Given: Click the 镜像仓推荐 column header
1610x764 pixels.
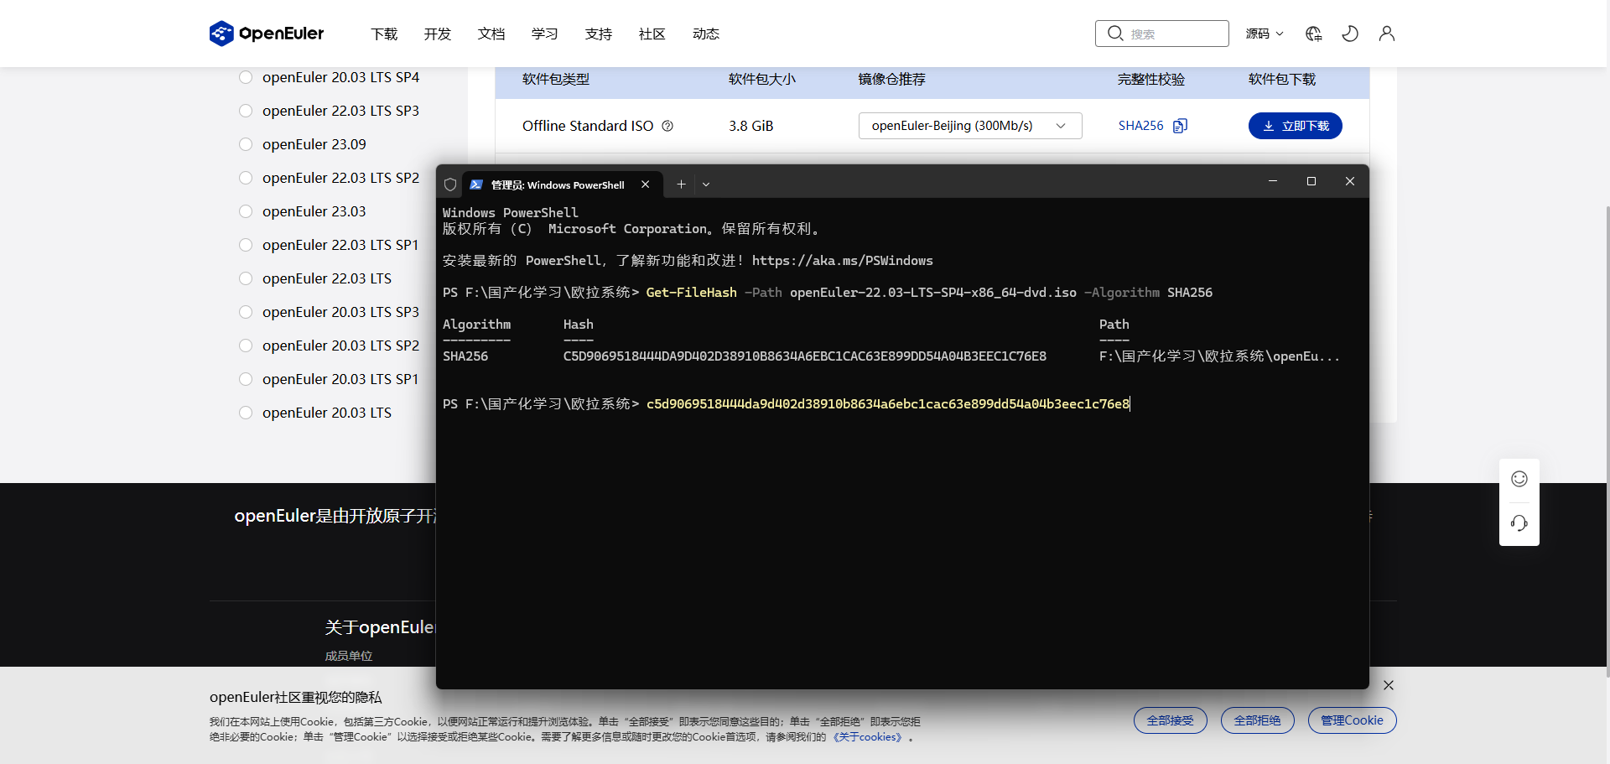Looking at the screenshot, I should tap(892, 80).
